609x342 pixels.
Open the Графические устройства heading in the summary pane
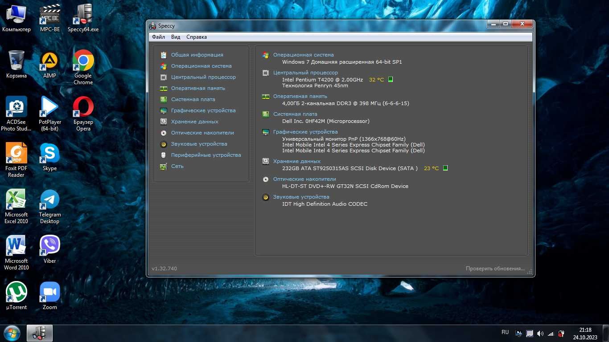[305, 132]
